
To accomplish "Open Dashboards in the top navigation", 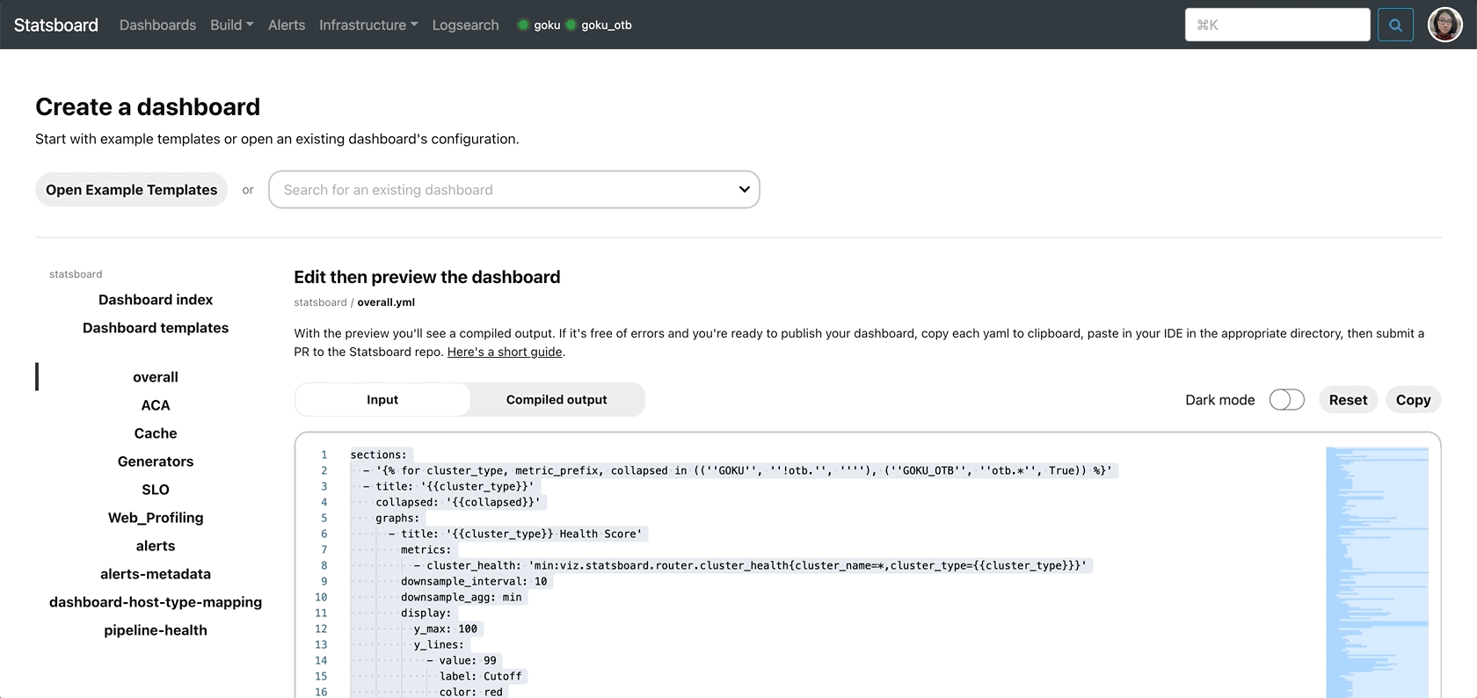I will 157,25.
